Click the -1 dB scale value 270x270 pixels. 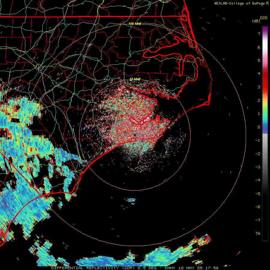pyautogui.click(x=258, y=140)
